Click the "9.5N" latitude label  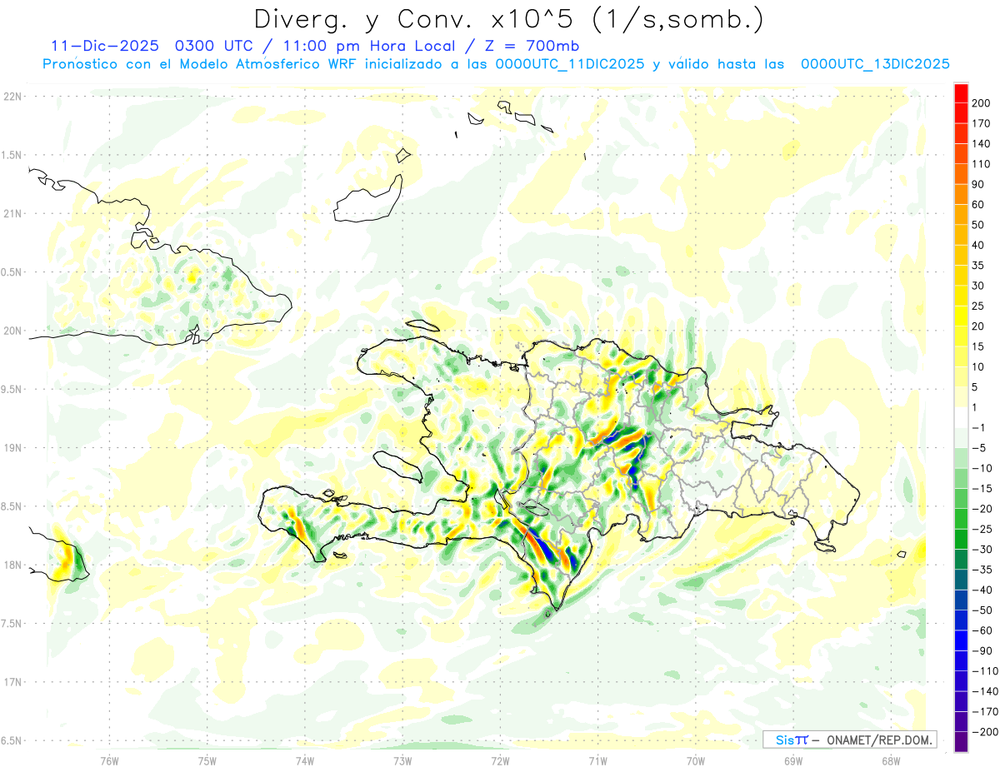[x=12, y=389]
